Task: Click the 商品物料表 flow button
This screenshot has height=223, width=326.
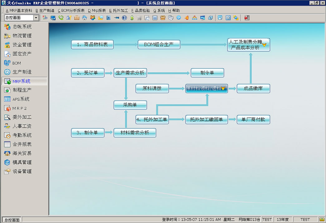Action: tap(92, 45)
